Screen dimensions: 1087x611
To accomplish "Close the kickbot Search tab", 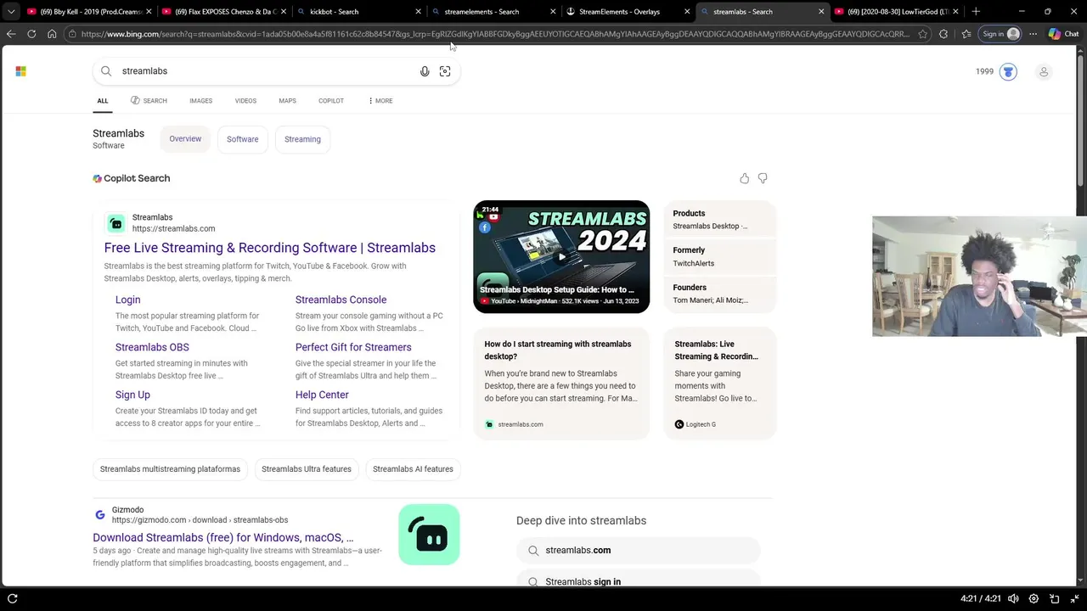I will [x=418, y=12].
